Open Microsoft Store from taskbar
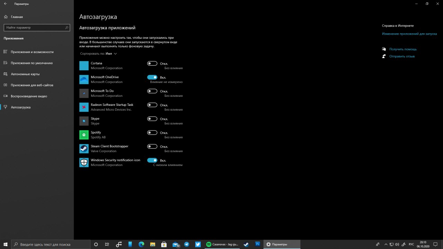443x249 pixels. 164,245
